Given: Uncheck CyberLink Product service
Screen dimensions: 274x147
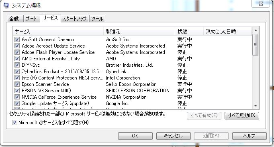Looking at the screenshot, I should pos(17,72).
